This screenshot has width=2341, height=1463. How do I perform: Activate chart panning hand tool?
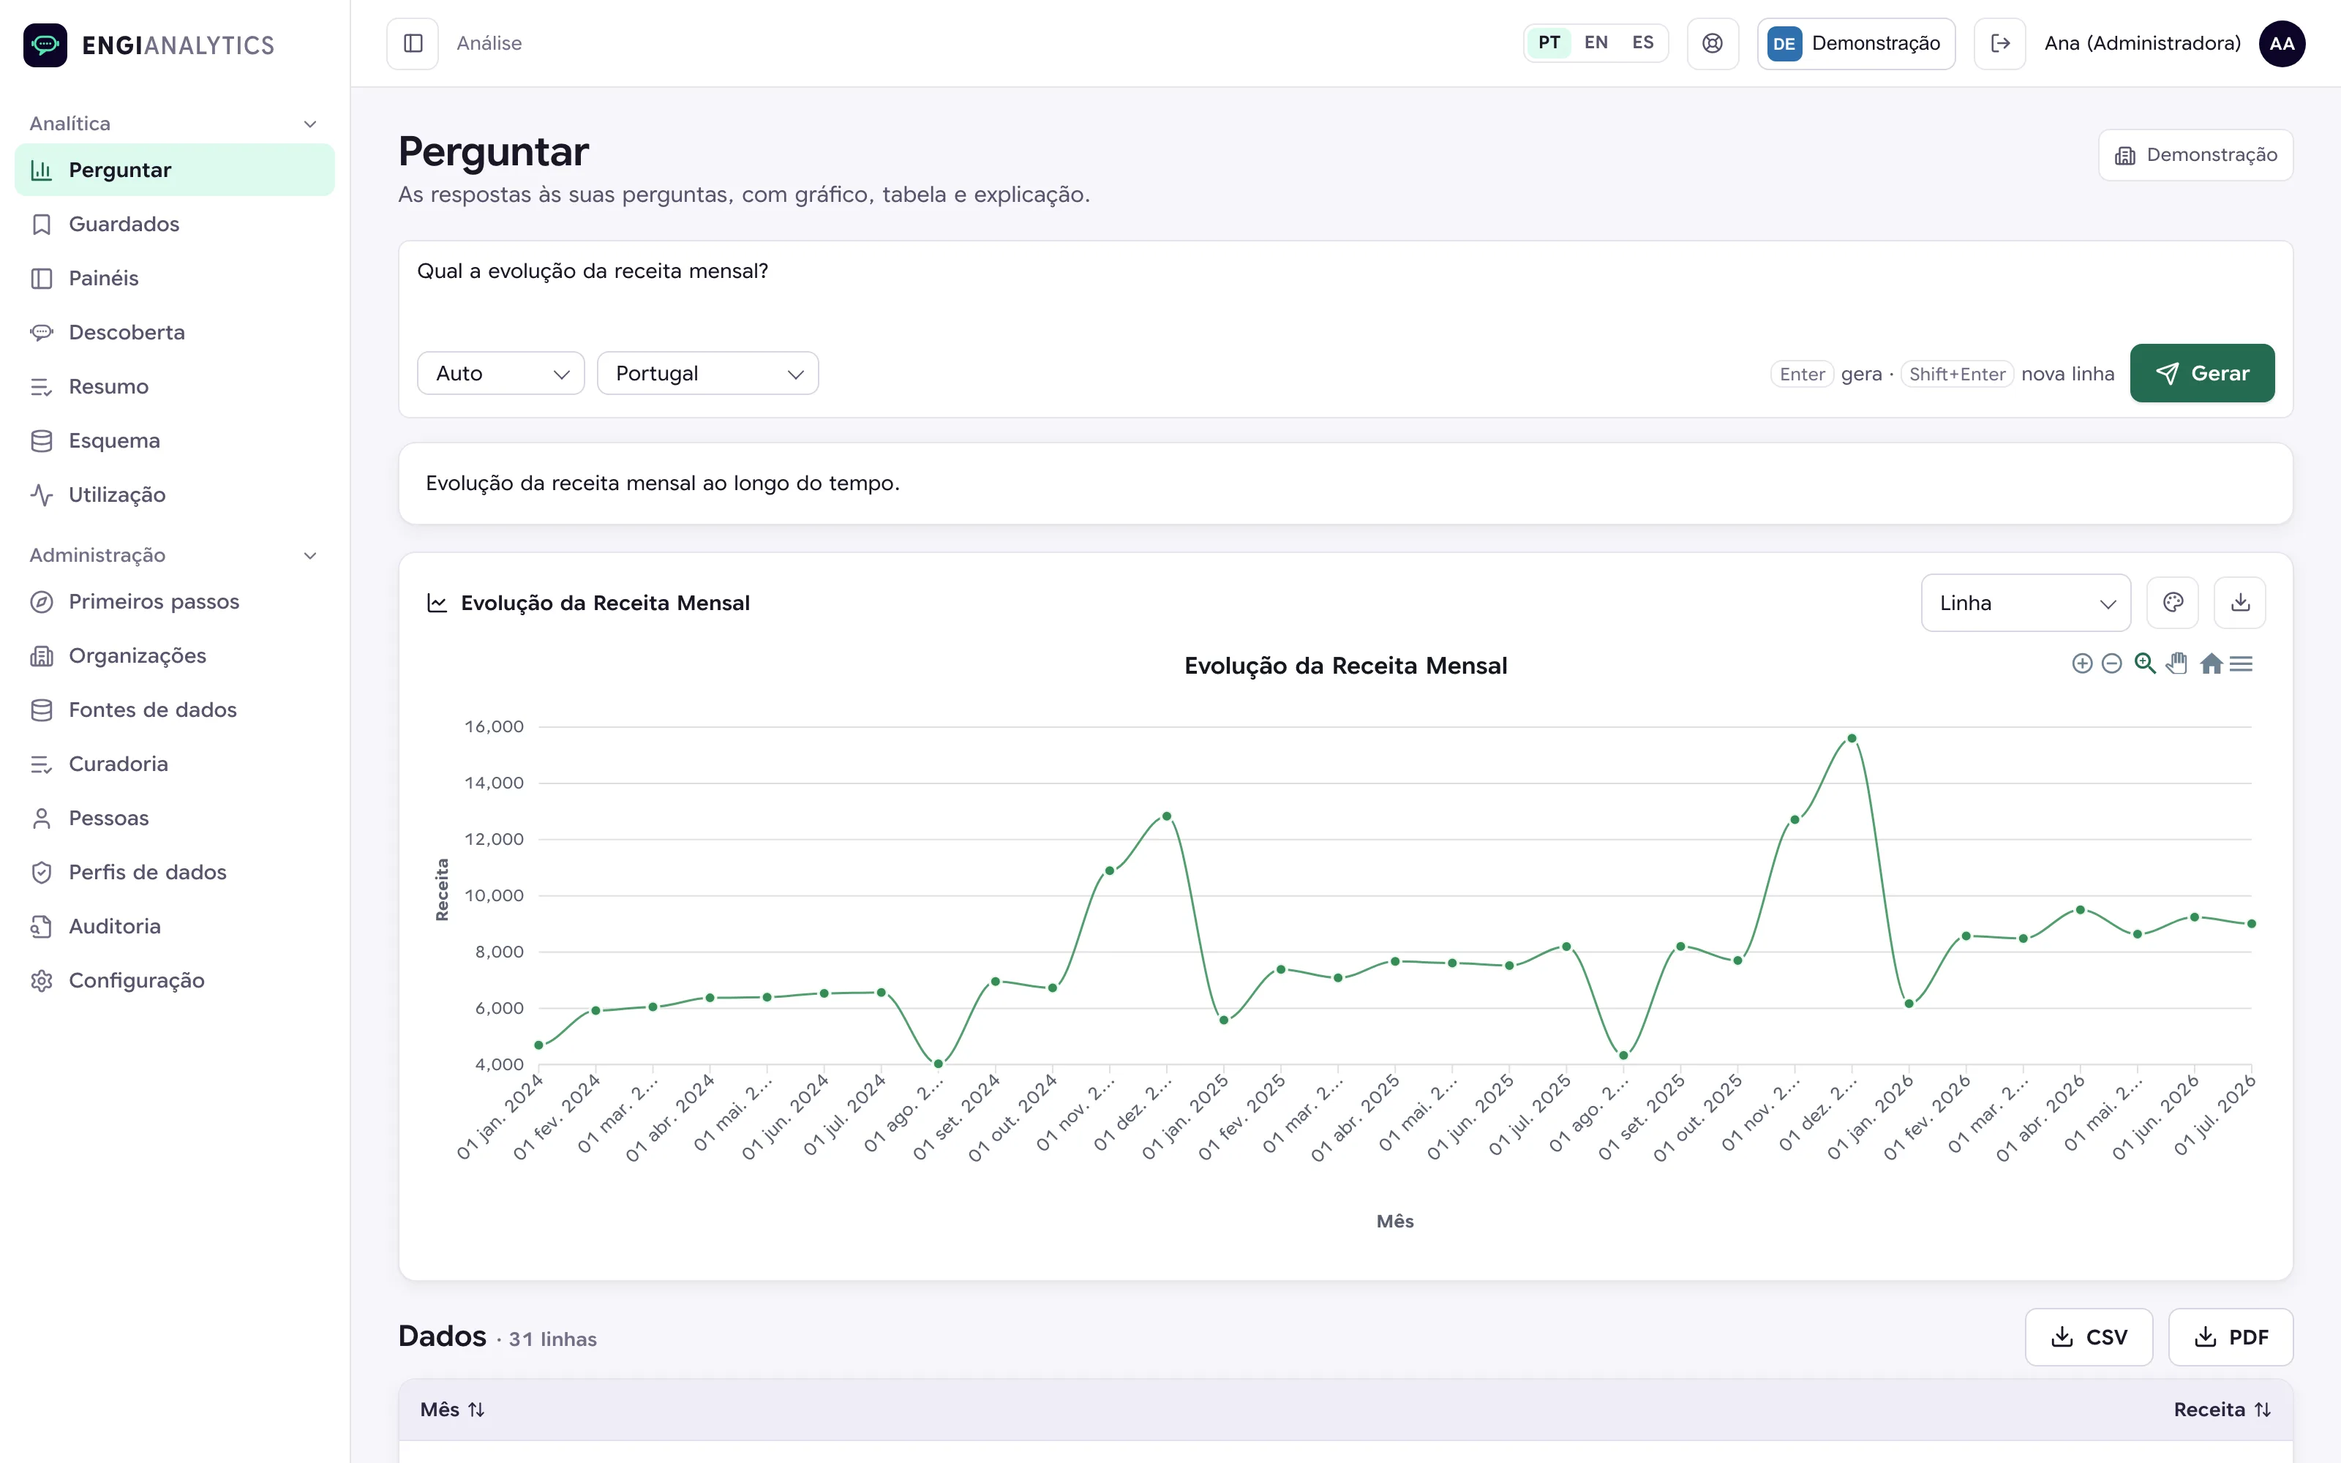pos(2176,663)
